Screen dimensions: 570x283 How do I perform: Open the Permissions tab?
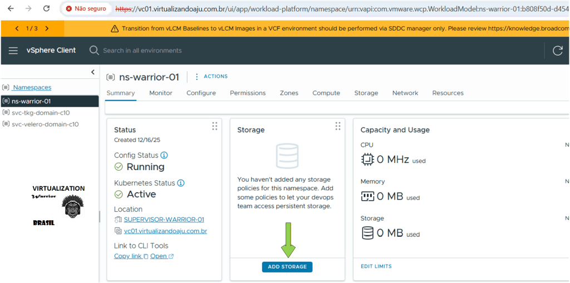point(248,93)
